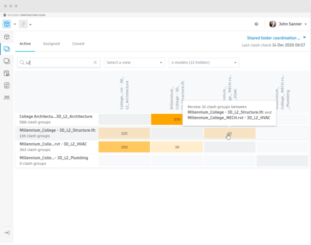The height and width of the screenshot is (245, 311).
Task: Open the Meetings calendar sidebar icon
Action: click(7, 73)
